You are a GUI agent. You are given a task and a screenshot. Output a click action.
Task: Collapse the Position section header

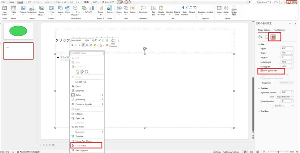click(263, 88)
